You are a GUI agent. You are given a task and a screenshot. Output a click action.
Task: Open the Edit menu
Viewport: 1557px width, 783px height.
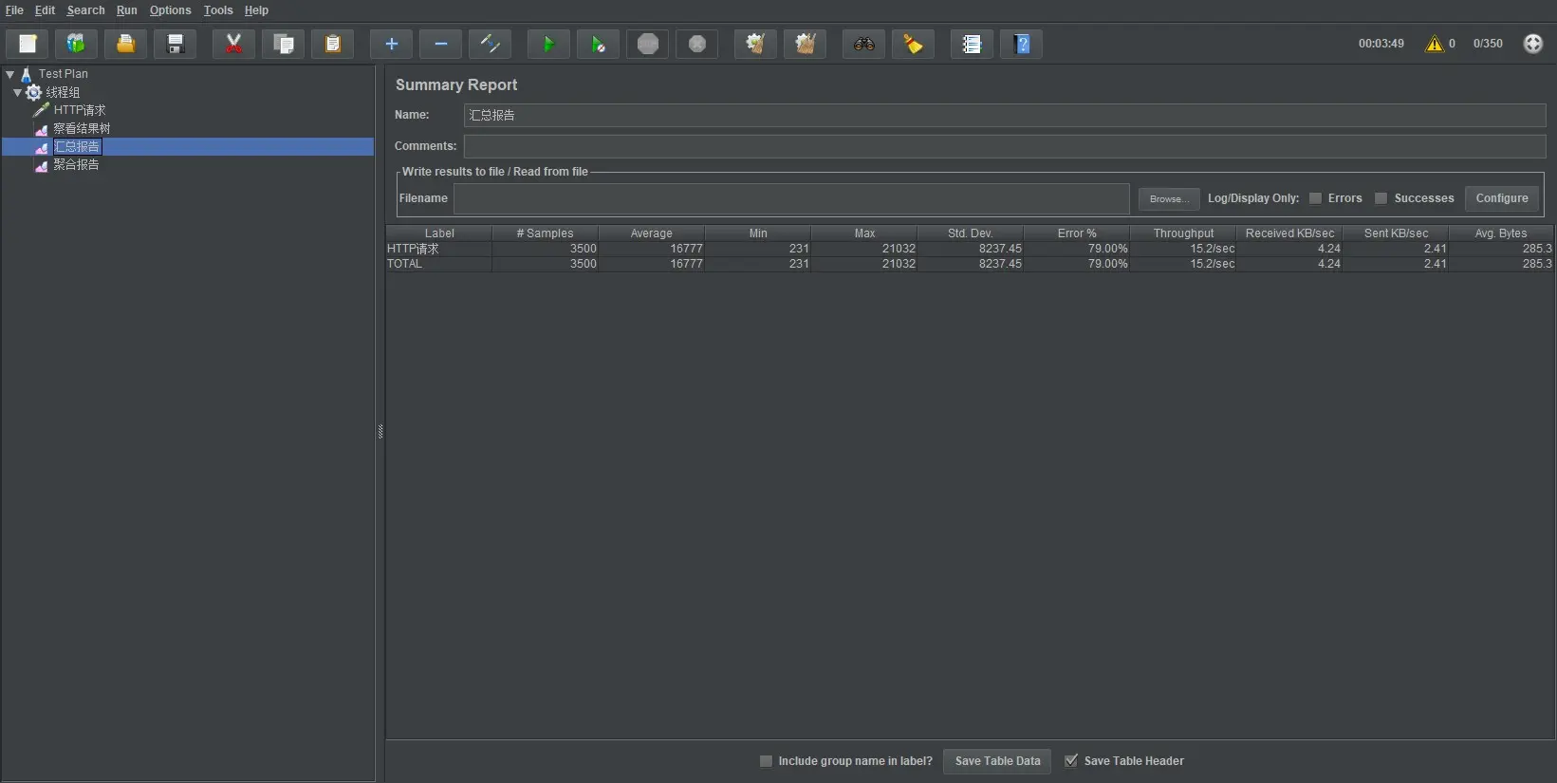coord(45,10)
